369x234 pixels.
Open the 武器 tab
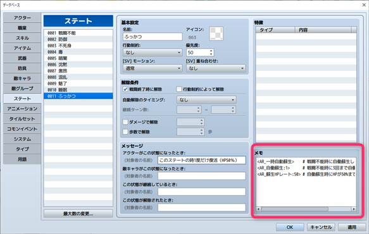tap(22, 58)
